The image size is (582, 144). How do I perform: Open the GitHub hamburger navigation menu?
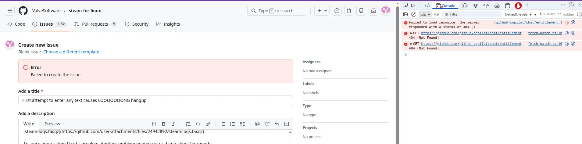10,11
